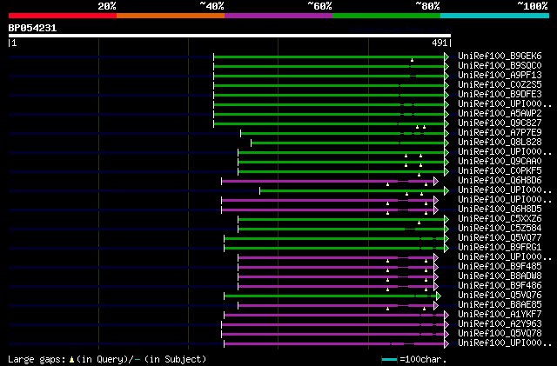
Task: Select the UniRef100_A1YKF7 label
Action: click(500, 315)
